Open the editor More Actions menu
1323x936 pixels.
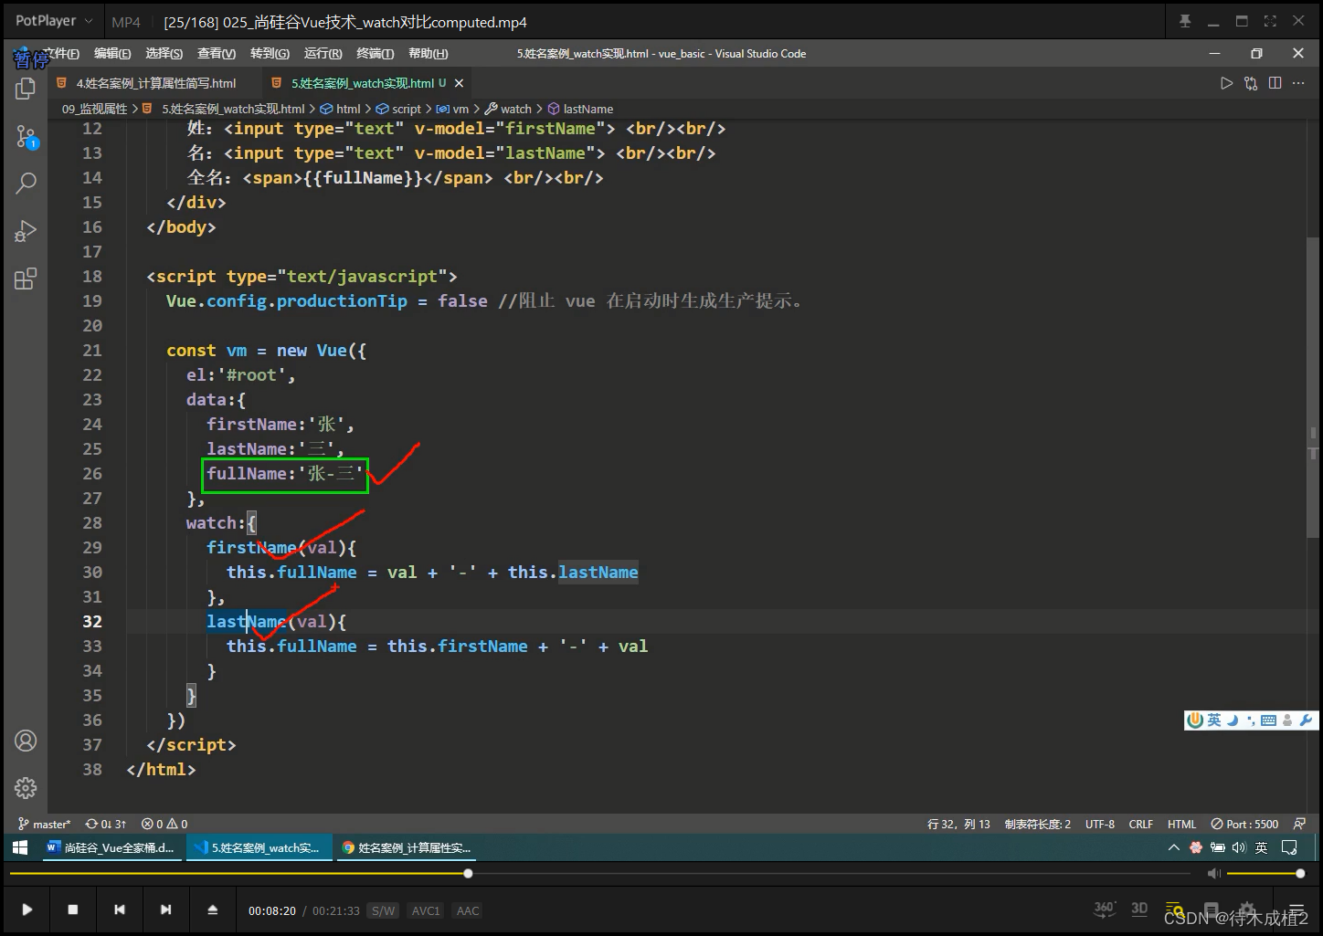pos(1298,83)
